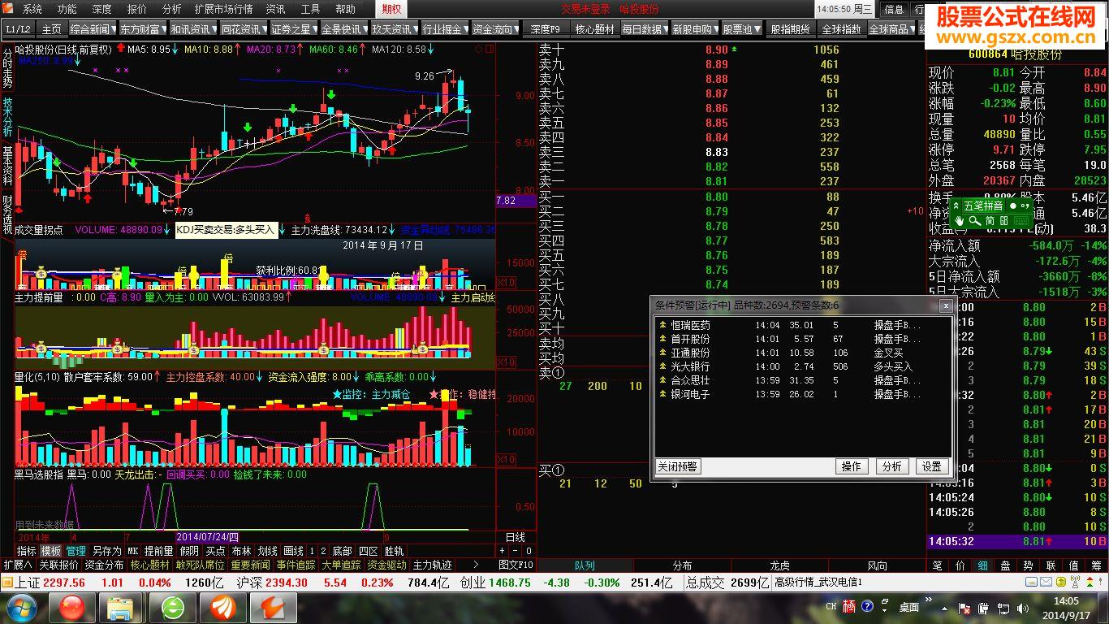Open the 报价 menu
Screen dimensions: 1109x624
[x=137, y=9]
